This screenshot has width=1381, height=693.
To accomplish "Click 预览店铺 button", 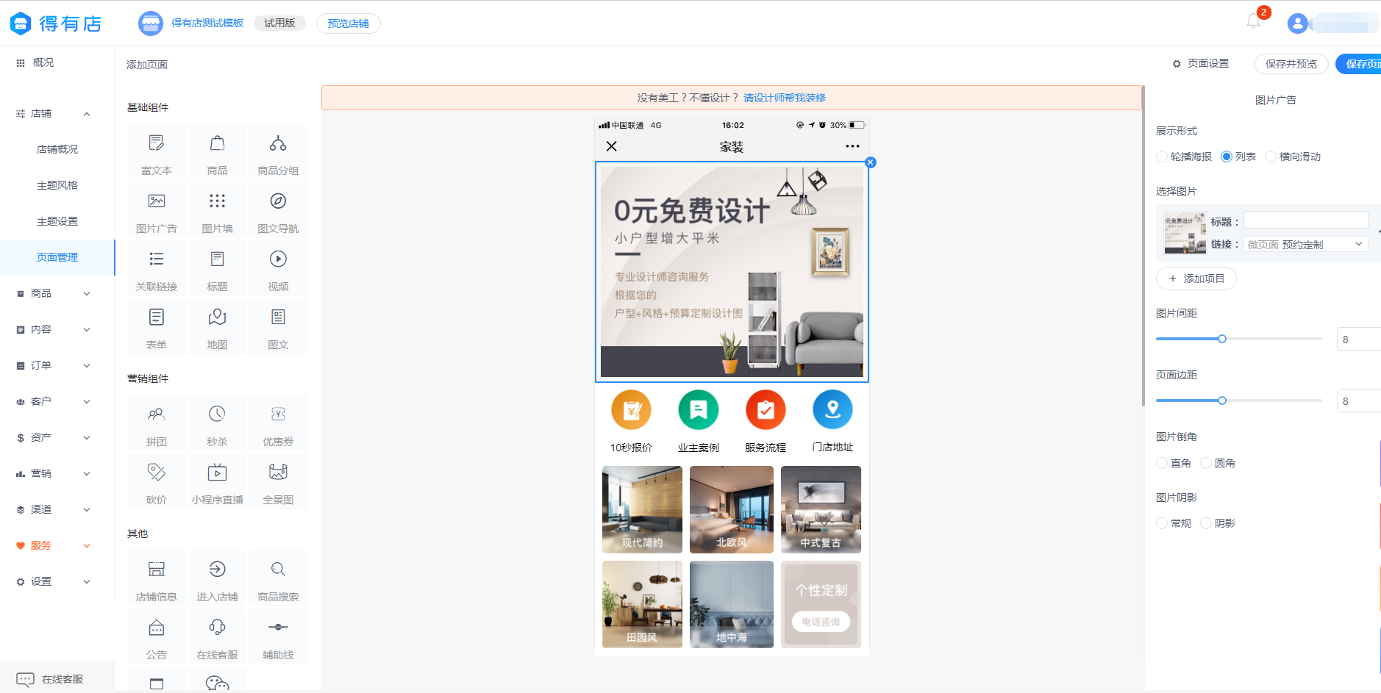I will (349, 24).
